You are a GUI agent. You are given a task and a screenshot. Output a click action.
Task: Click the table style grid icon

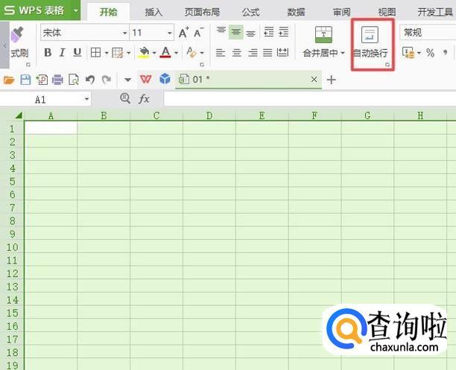tap(118, 53)
